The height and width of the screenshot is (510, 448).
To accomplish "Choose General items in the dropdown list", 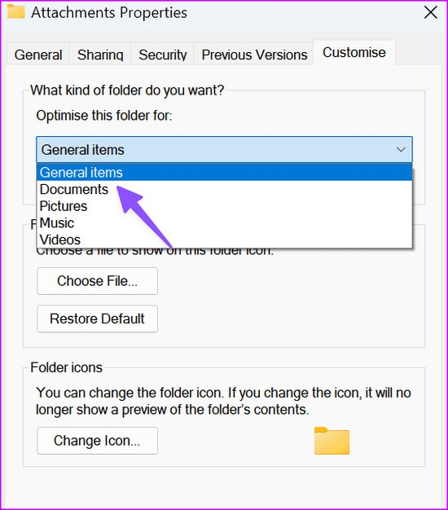I will (224, 173).
